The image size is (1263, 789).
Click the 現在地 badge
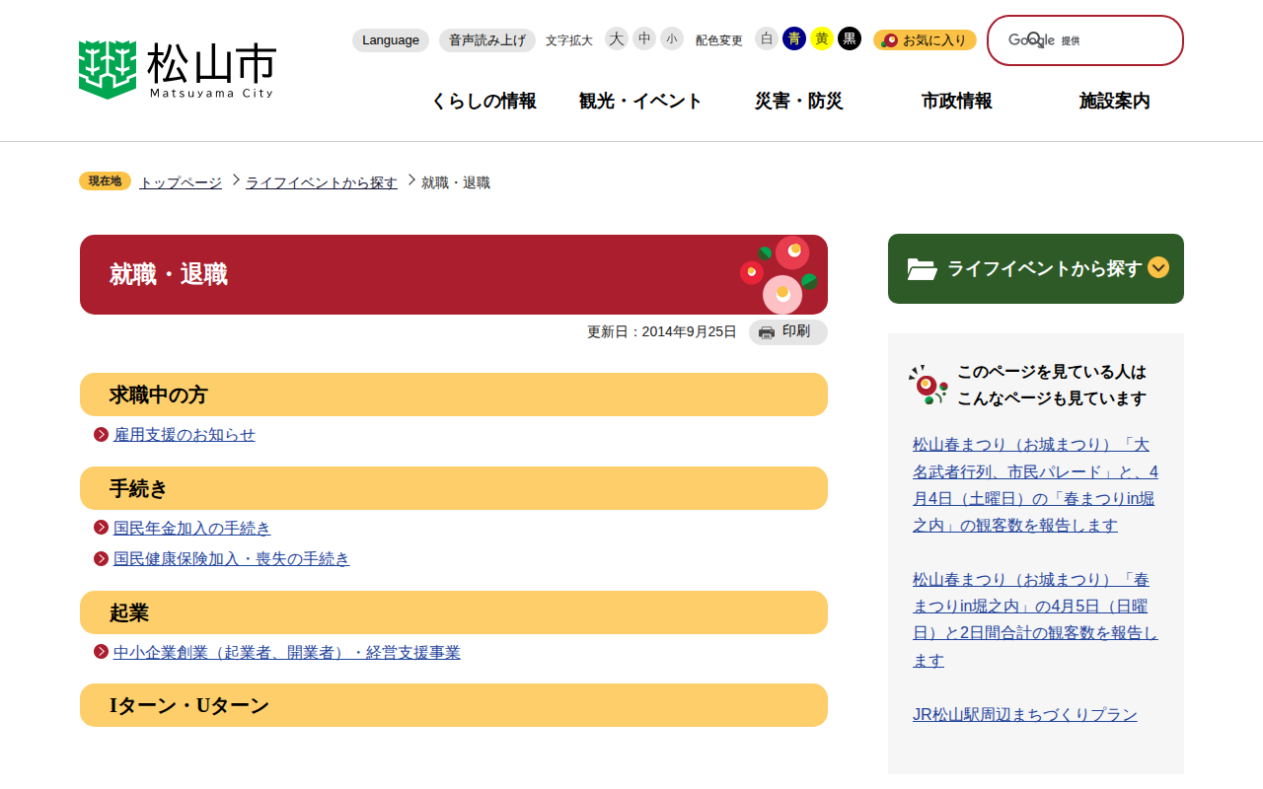point(105,181)
